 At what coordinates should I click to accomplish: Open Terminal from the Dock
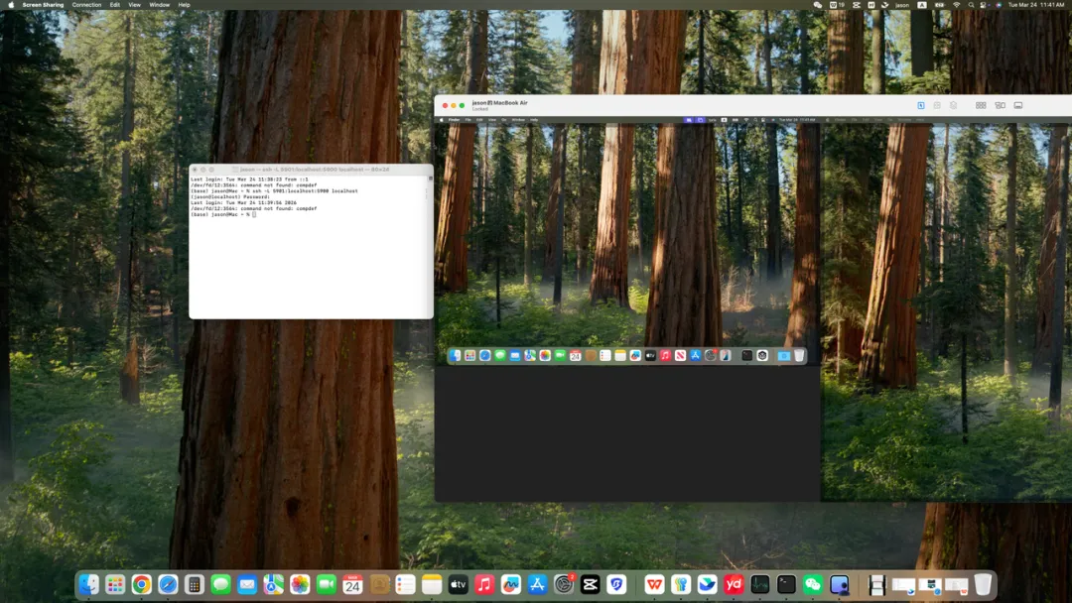[786, 584]
